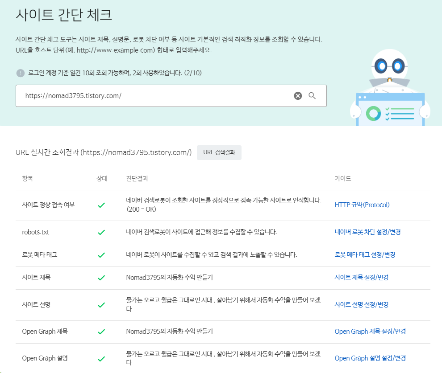The image size is (442, 373).
Task: Click the 사이트 설명 row label
Action: coord(36,305)
